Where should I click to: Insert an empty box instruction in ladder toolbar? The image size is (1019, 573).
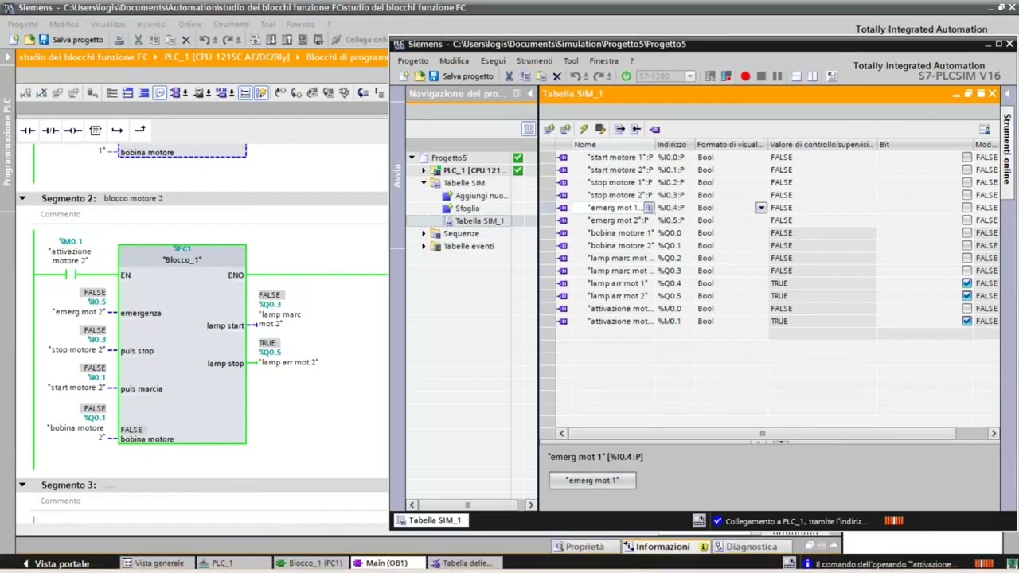point(96,130)
